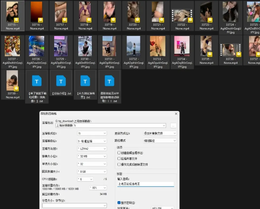Select file 33716 - None.mp4
This screenshot has width=260, height=209.
click(37, 16)
